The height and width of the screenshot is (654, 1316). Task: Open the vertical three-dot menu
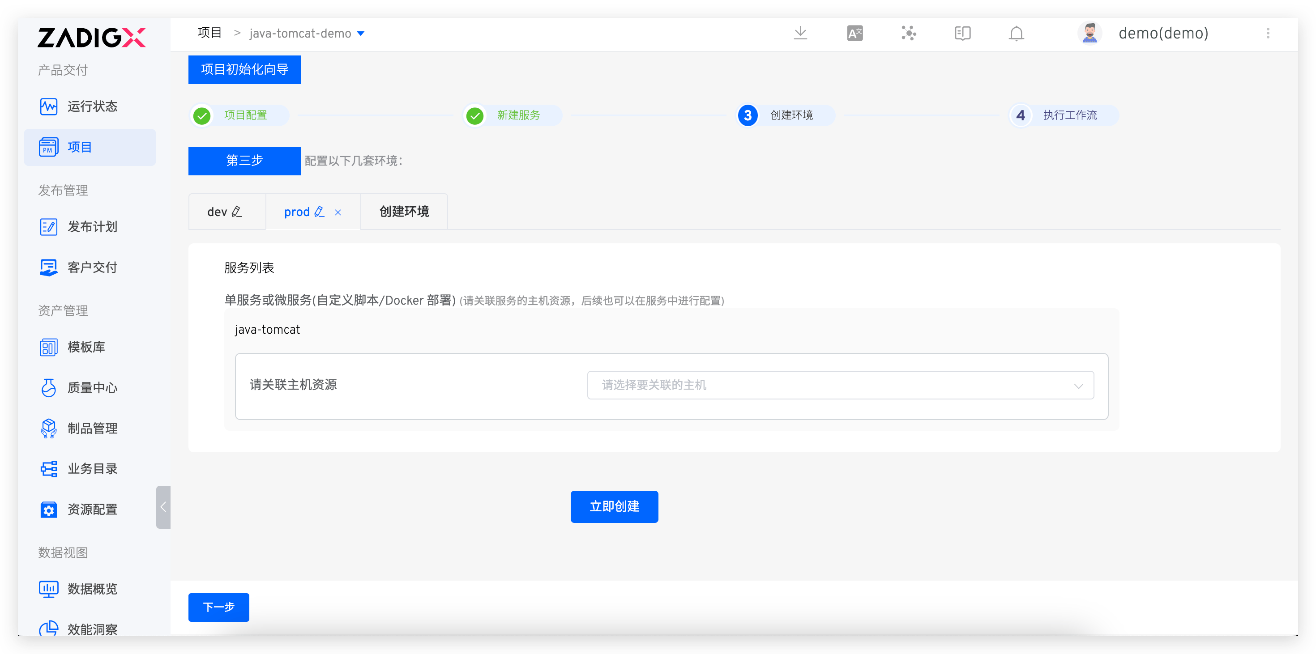click(1268, 33)
